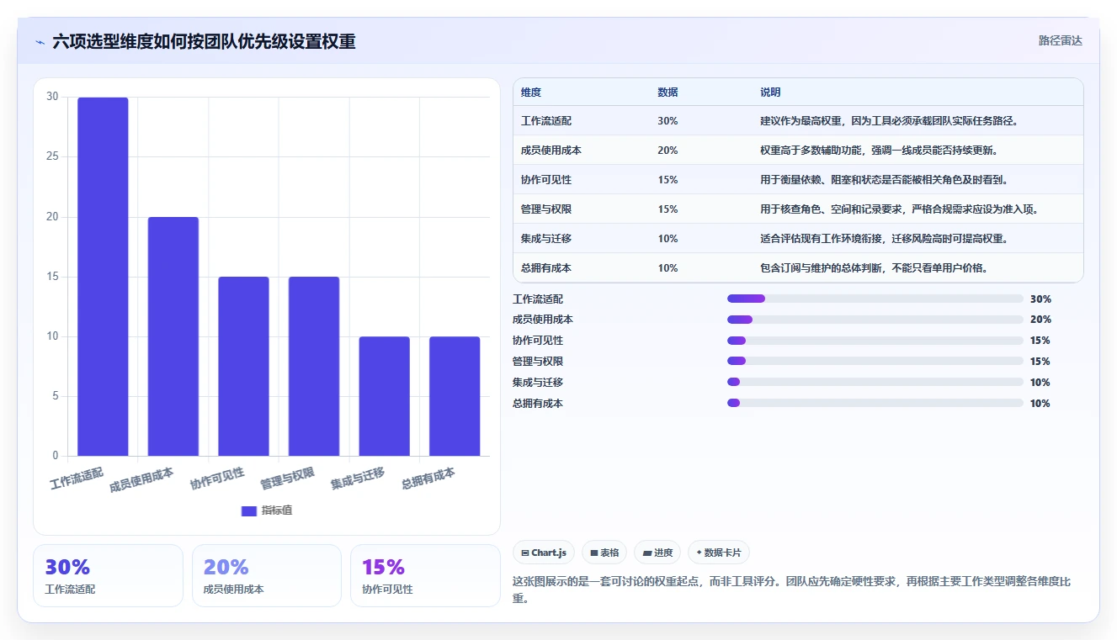Click the 管理与权限 progress bar at 15%
The image size is (1117, 640).
tap(875, 361)
